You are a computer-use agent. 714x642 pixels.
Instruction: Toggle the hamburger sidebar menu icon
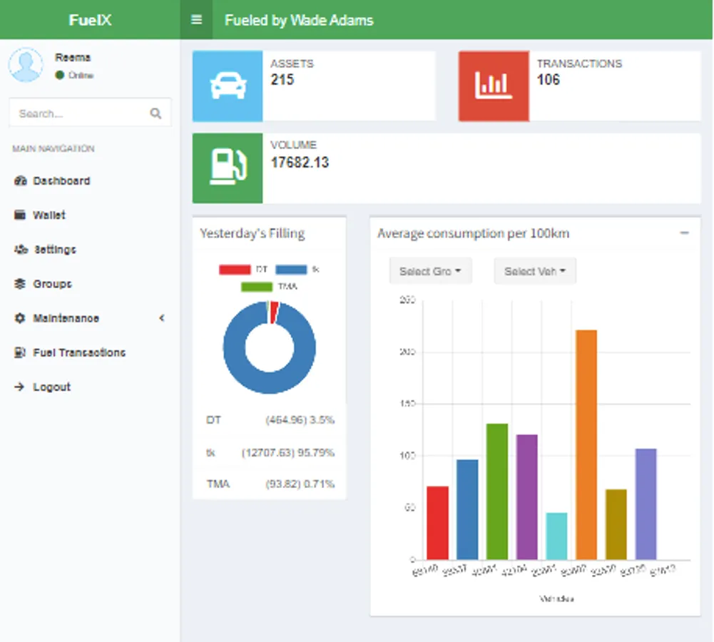click(x=196, y=19)
